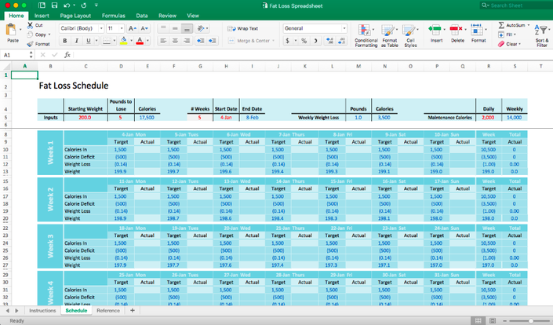553x325 pixels.
Task: Switch to Page Layout view in the status bar
Action: point(493,320)
